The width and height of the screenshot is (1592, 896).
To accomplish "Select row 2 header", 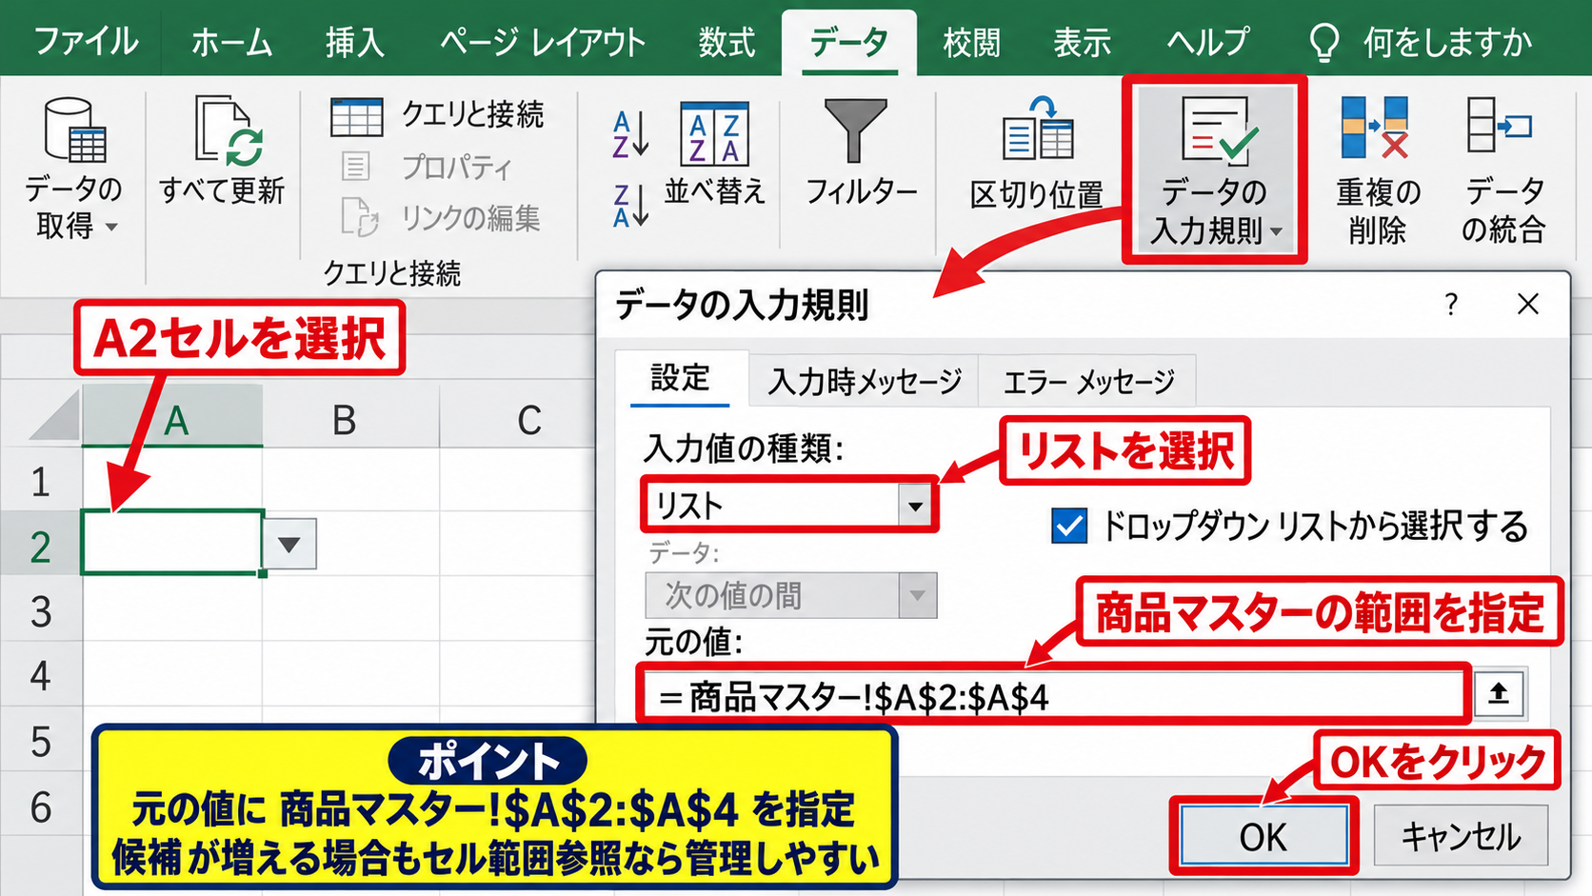I will point(41,545).
